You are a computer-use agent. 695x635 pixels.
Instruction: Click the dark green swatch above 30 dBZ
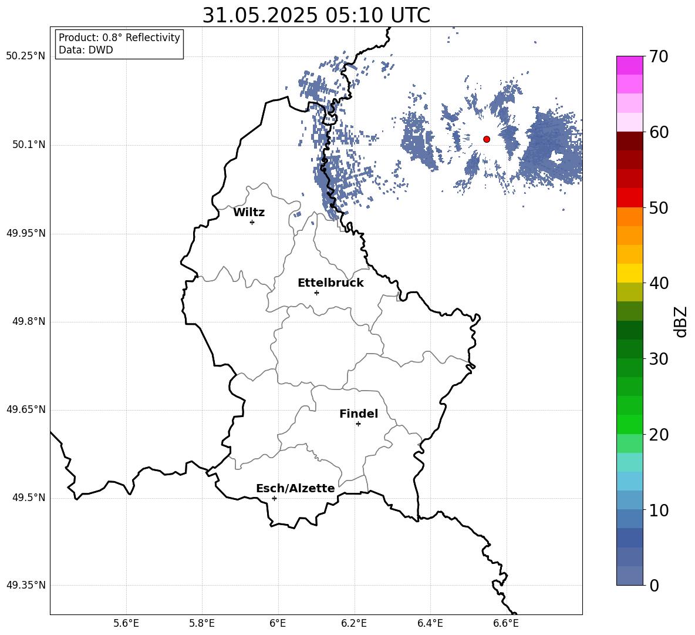pos(630,349)
